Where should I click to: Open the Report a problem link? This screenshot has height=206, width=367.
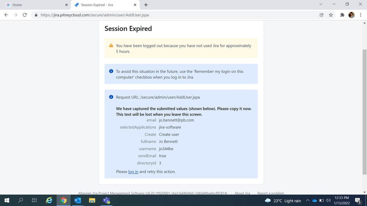click(x=271, y=193)
